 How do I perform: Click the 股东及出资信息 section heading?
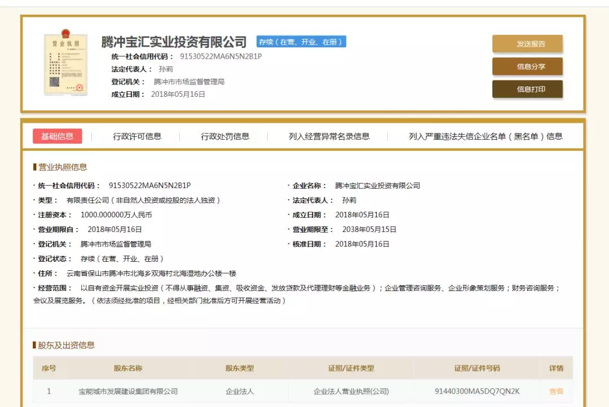[66, 346]
